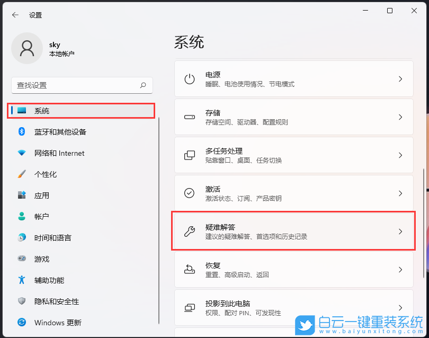Open the 疑难解答 section chevron
The width and height of the screenshot is (429, 338).
click(401, 230)
